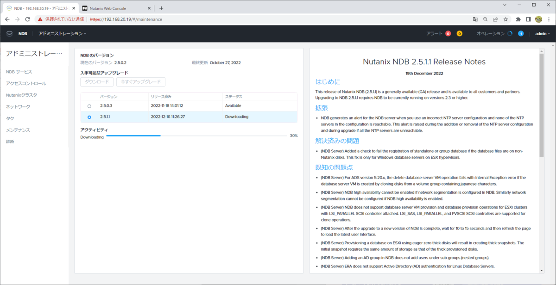Click the operations spinner icon
Screen dimensions: 556x285
(x=510, y=33)
